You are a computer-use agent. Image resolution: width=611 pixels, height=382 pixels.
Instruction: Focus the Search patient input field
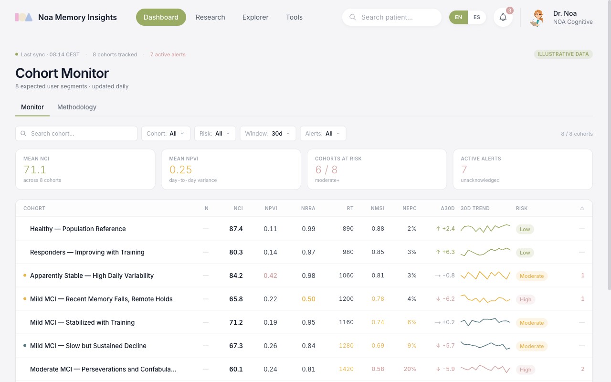392,17
